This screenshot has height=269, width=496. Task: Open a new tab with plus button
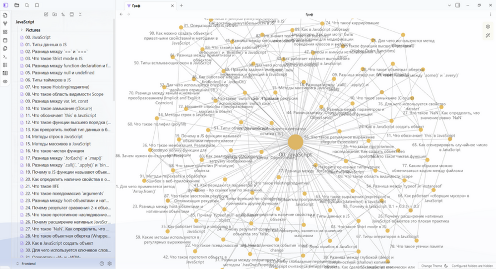pyautogui.click(x=181, y=5)
